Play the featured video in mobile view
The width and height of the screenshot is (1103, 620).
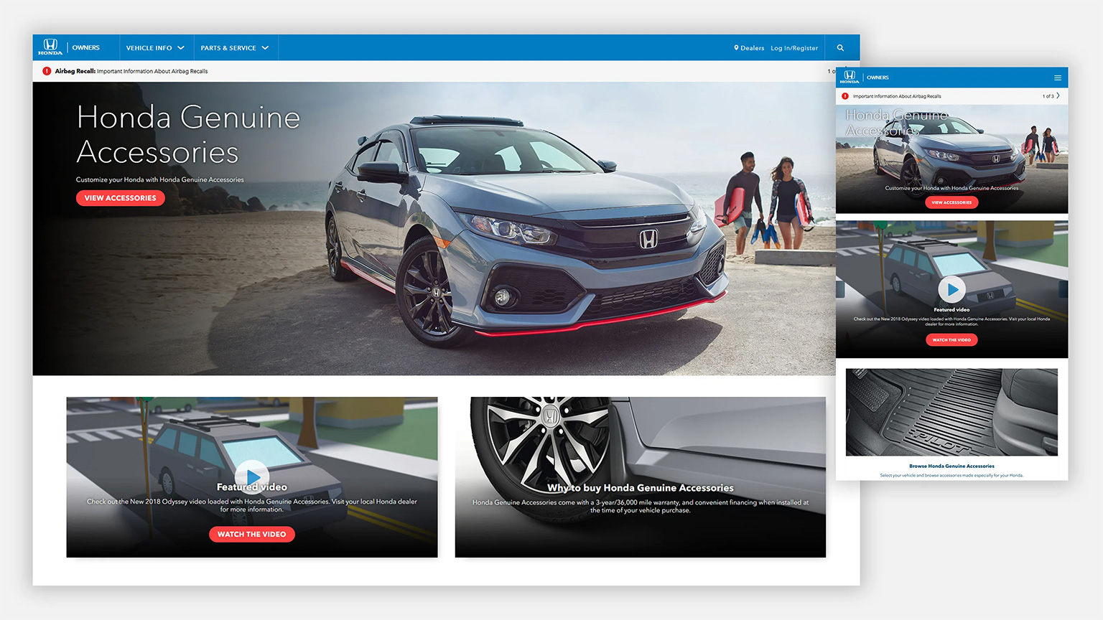tap(951, 290)
